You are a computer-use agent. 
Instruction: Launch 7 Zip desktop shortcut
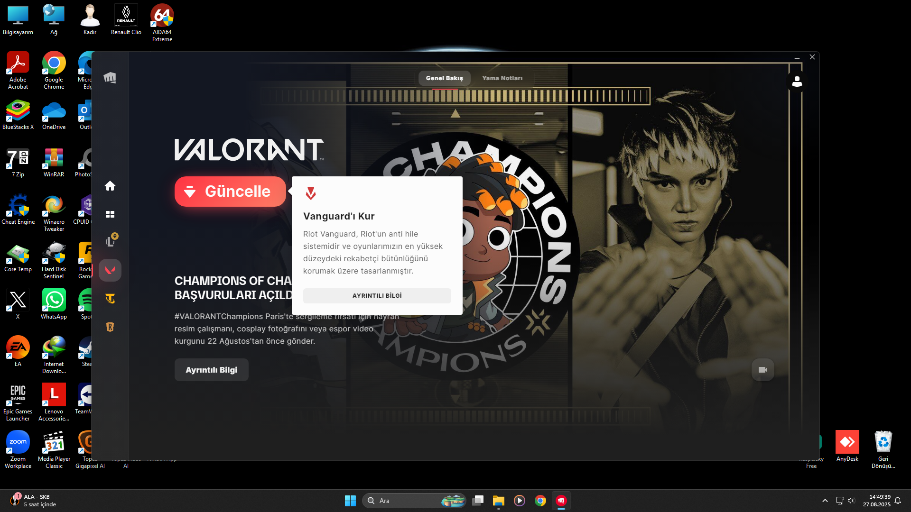[18, 163]
